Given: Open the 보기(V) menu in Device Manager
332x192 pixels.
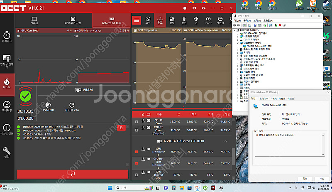Looking at the screenshot, I should click(257, 20).
